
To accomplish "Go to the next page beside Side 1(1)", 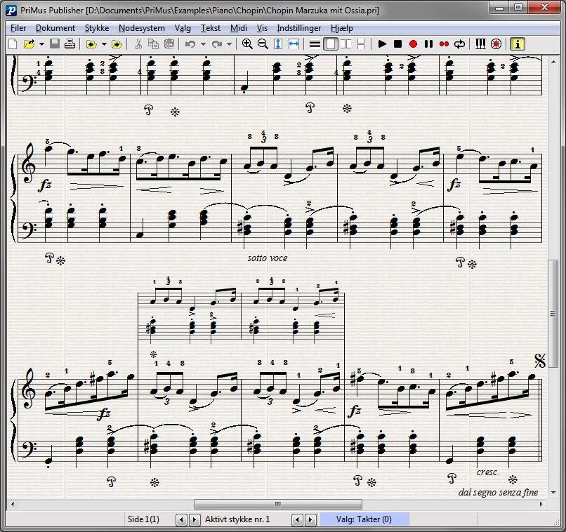I will tap(195, 520).
